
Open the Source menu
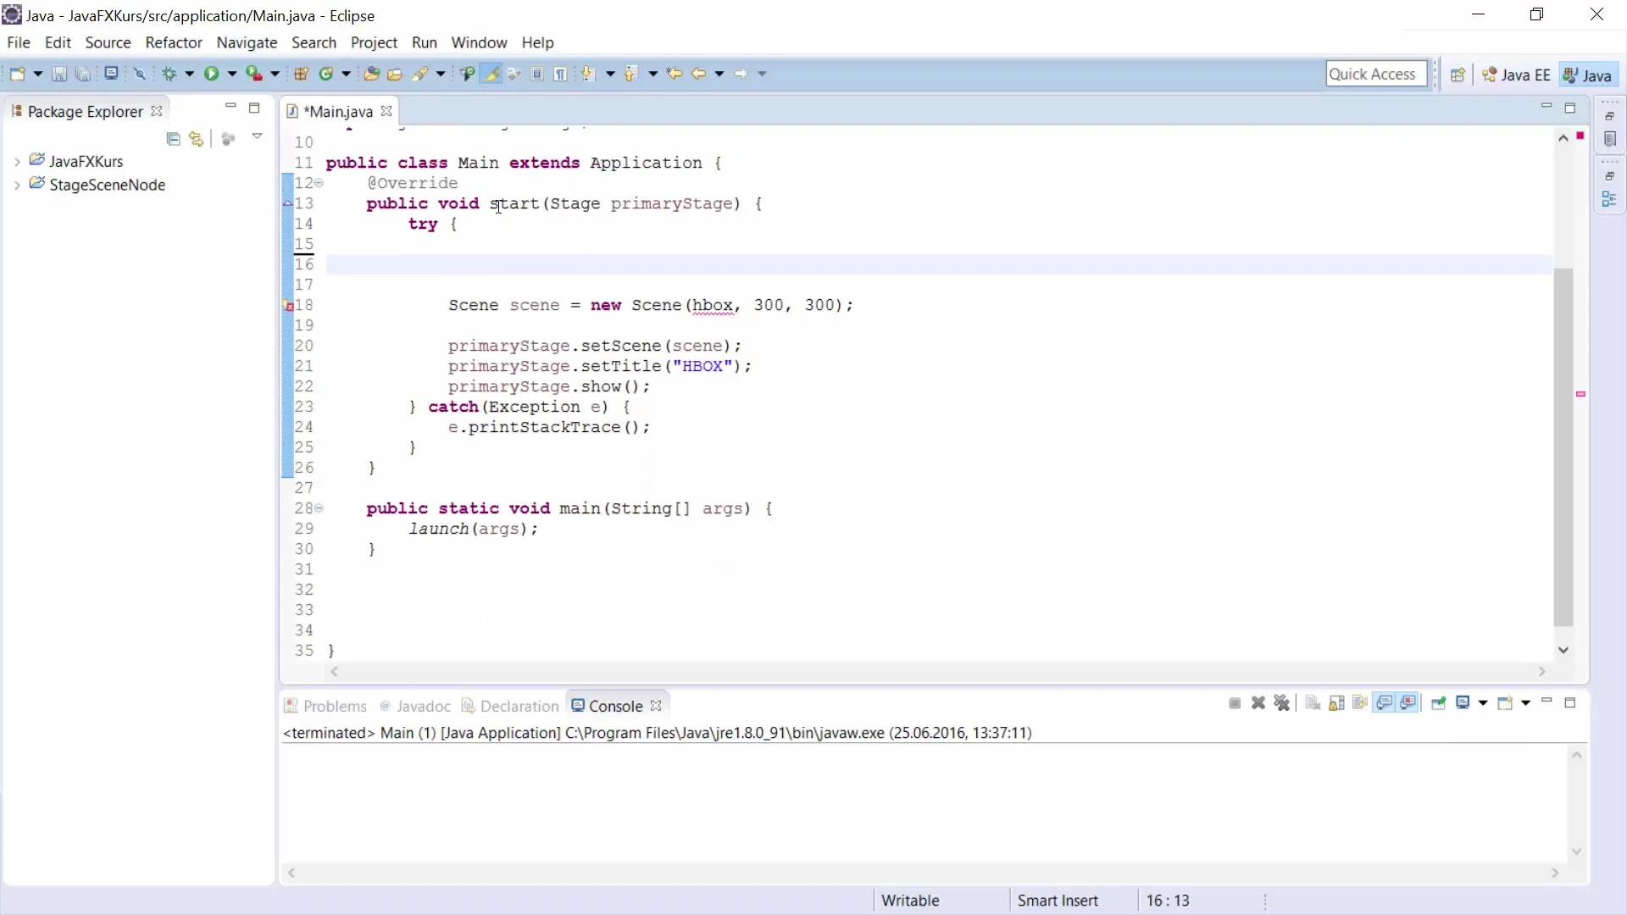[108, 42]
